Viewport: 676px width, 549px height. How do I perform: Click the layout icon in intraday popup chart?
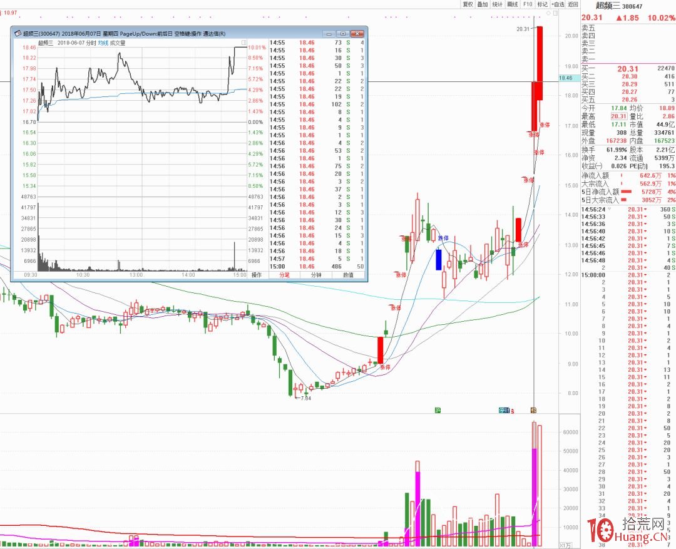click(x=244, y=43)
